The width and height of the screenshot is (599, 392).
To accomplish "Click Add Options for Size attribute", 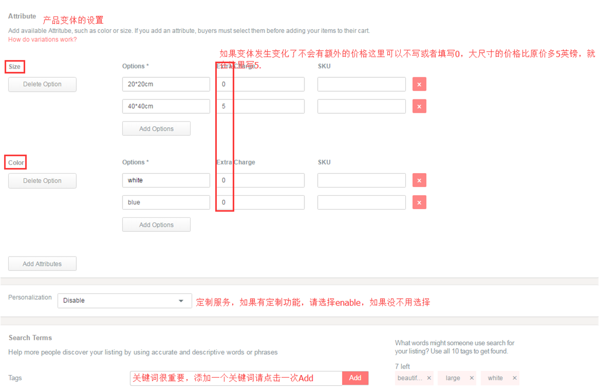I will pyautogui.click(x=156, y=129).
